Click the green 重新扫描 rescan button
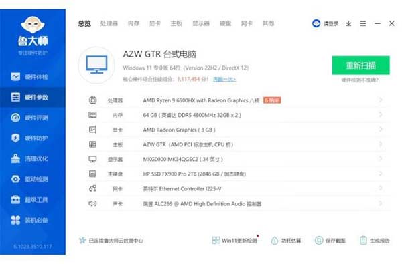 pyautogui.click(x=360, y=65)
